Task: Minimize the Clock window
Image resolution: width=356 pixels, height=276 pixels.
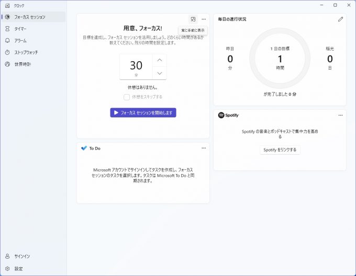Action: tap(322, 5)
